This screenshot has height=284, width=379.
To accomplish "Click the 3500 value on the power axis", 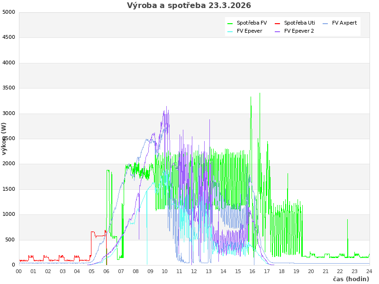I will click(x=9, y=88).
